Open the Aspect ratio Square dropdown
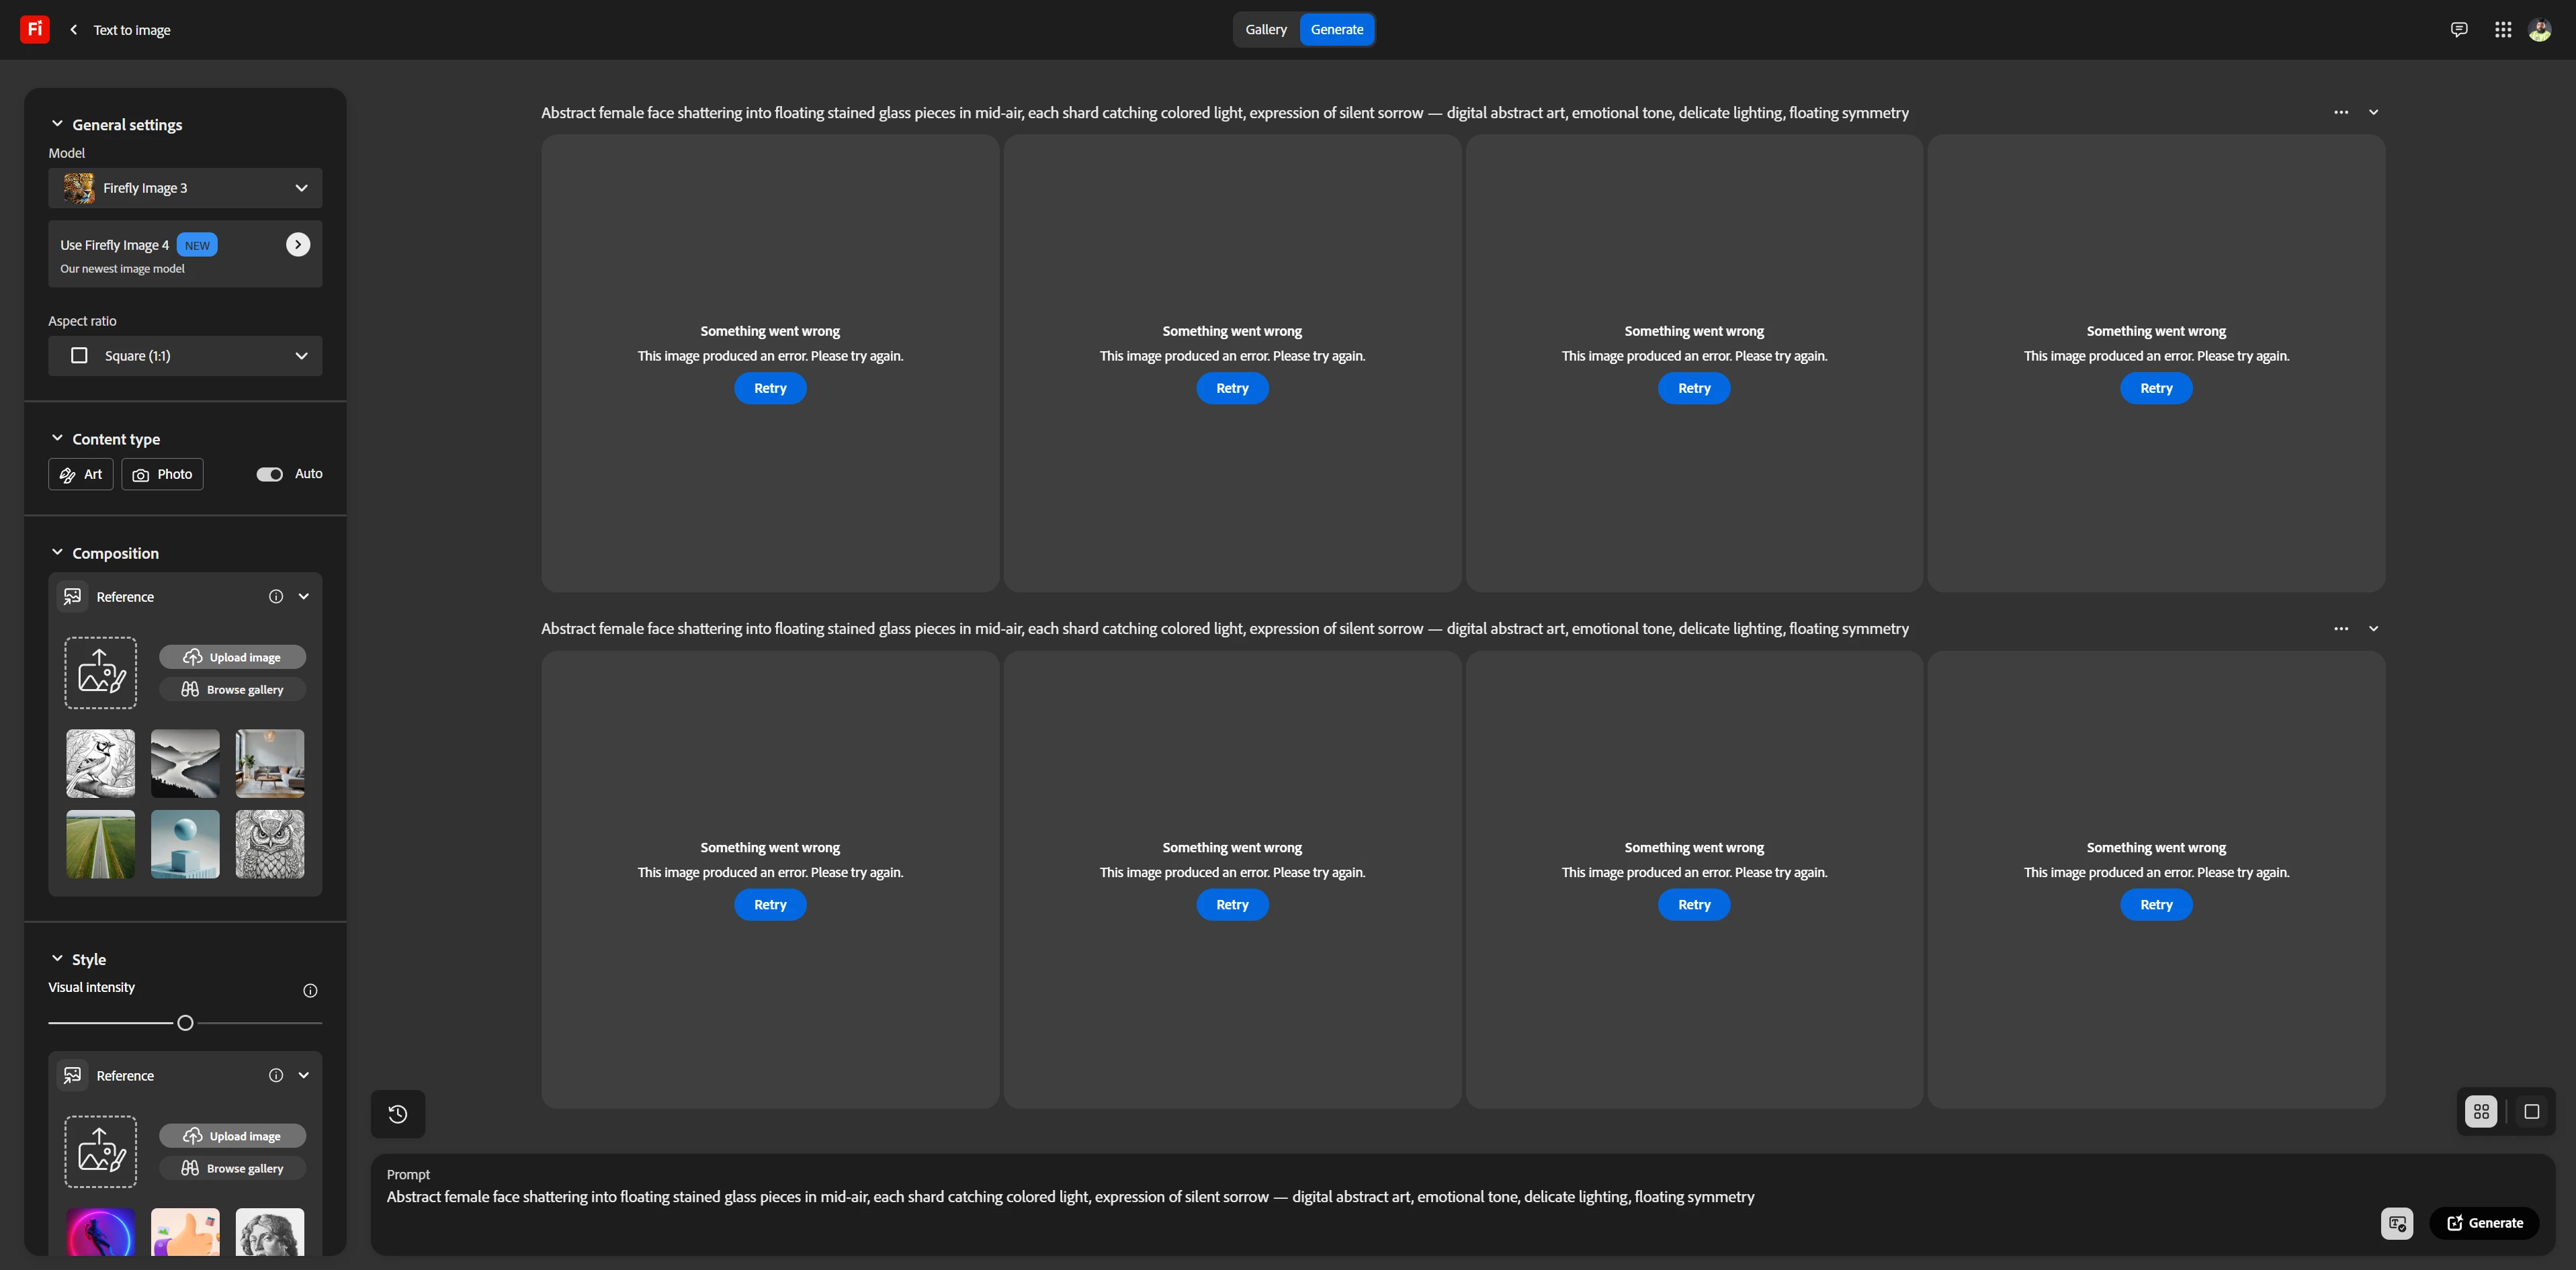Screen dimensions: 2576x1270 coord(185,356)
